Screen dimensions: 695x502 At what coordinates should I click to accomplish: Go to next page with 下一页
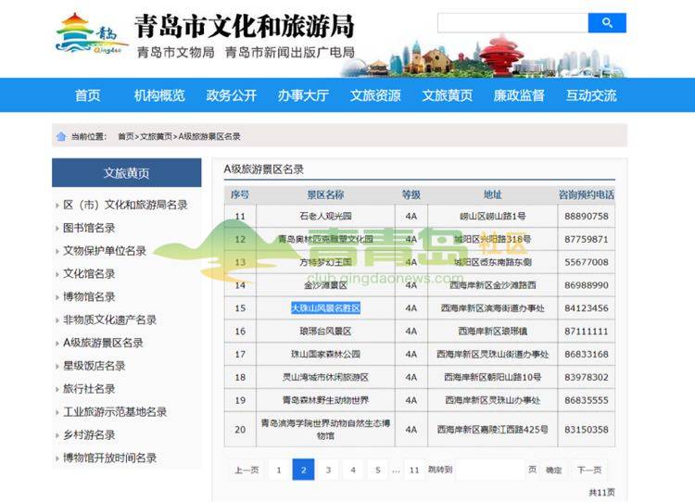(589, 470)
